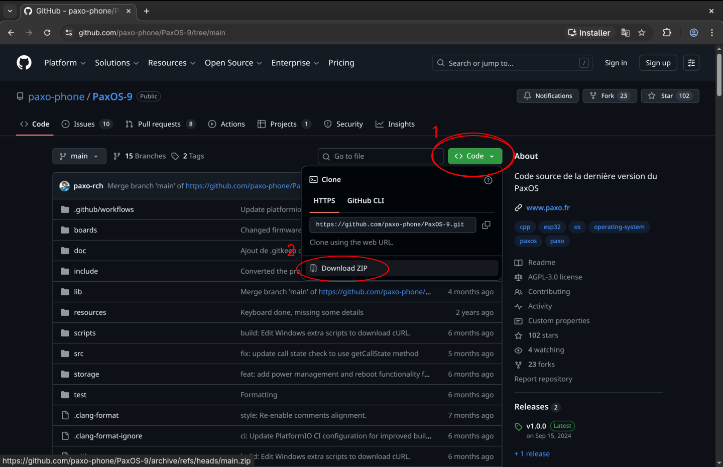Switch to the GitHub CLI clone tab

coord(366,200)
